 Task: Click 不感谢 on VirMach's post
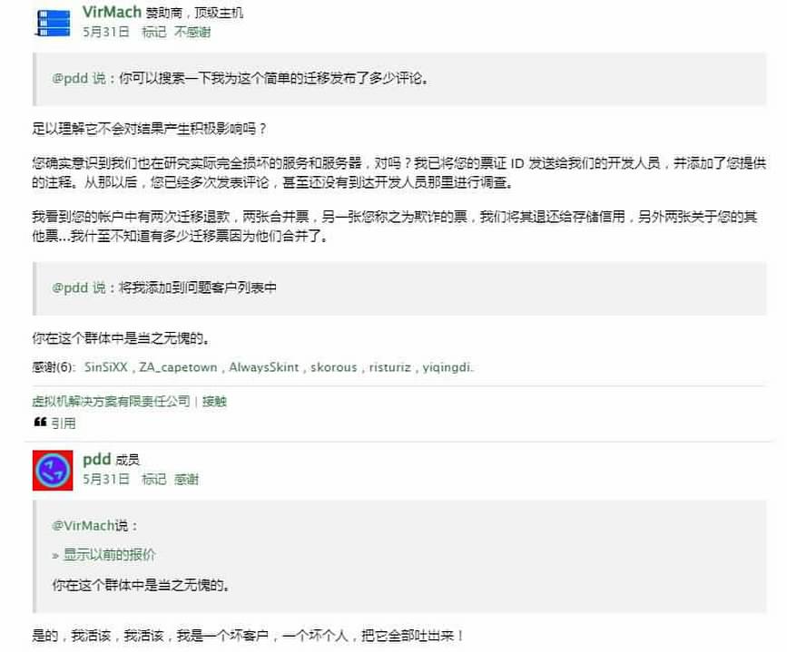(192, 32)
